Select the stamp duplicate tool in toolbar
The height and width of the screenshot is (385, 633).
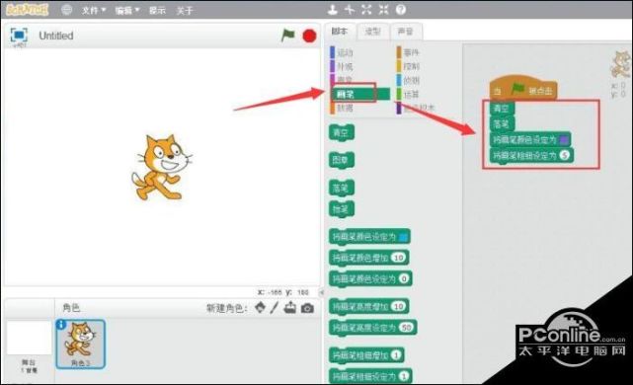coord(332,9)
